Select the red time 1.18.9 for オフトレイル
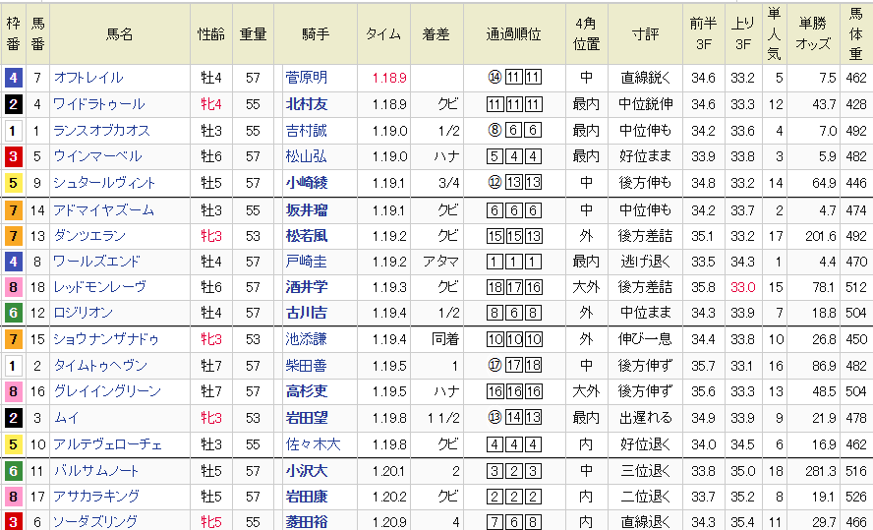 point(389,78)
